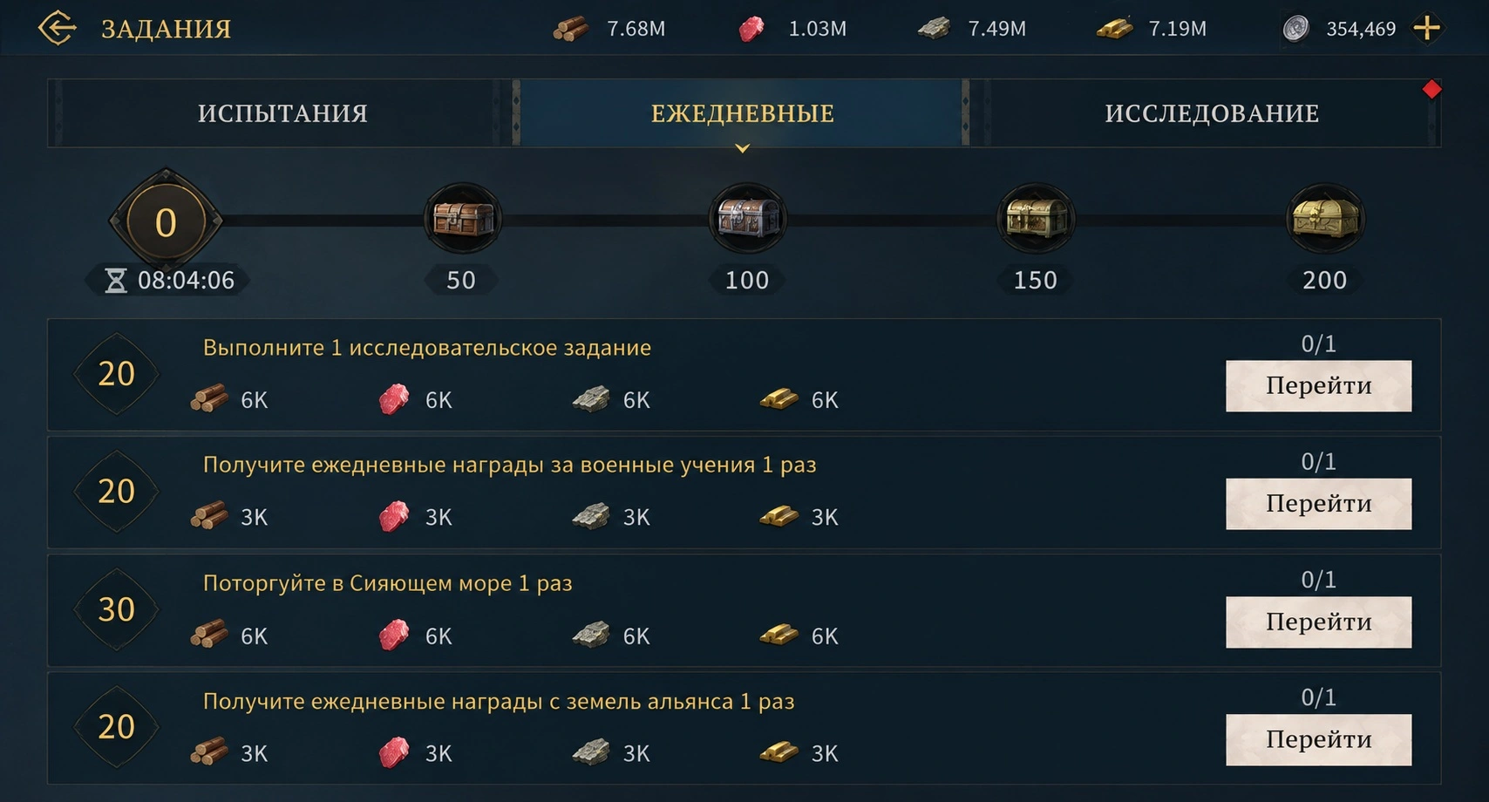Switch to the ИСПЫТАНИЯ tab
Image resolution: width=1489 pixels, height=802 pixels.
coord(282,113)
